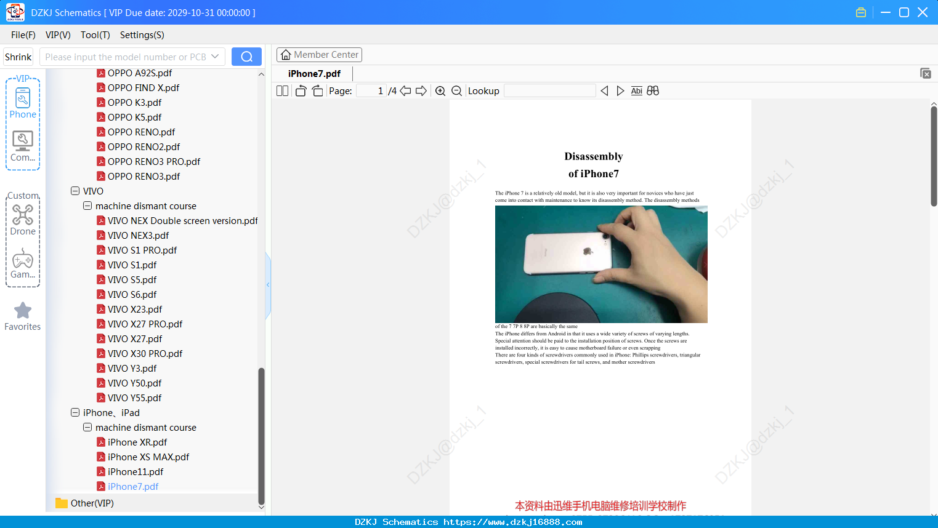Open the Settings(S) menu
This screenshot has height=528, width=938.
(142, 35)
